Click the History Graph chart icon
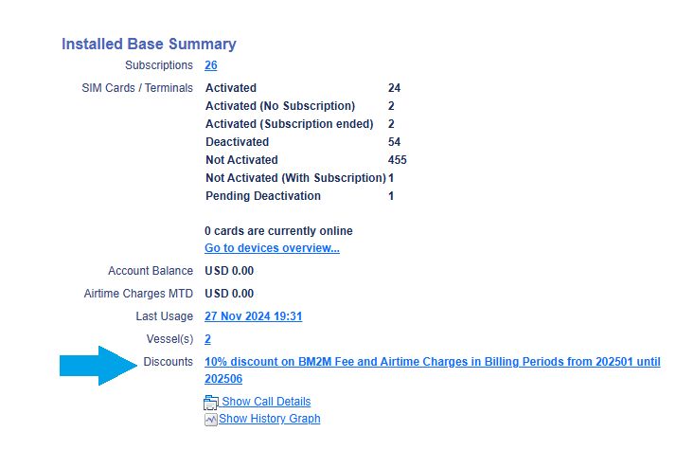The image size is (676, 450). click(x=211, y=419)
